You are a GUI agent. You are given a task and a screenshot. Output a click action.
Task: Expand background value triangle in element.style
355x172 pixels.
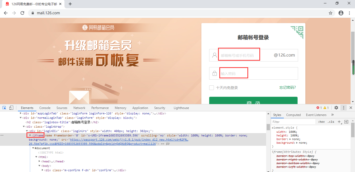pos(297,143)
